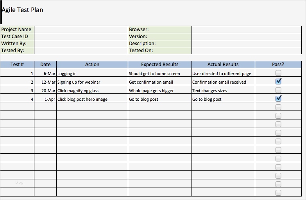The width and height of the screenshot is (306, 200).
Task: Click the Action column header
Action: [x=92, y=65]
